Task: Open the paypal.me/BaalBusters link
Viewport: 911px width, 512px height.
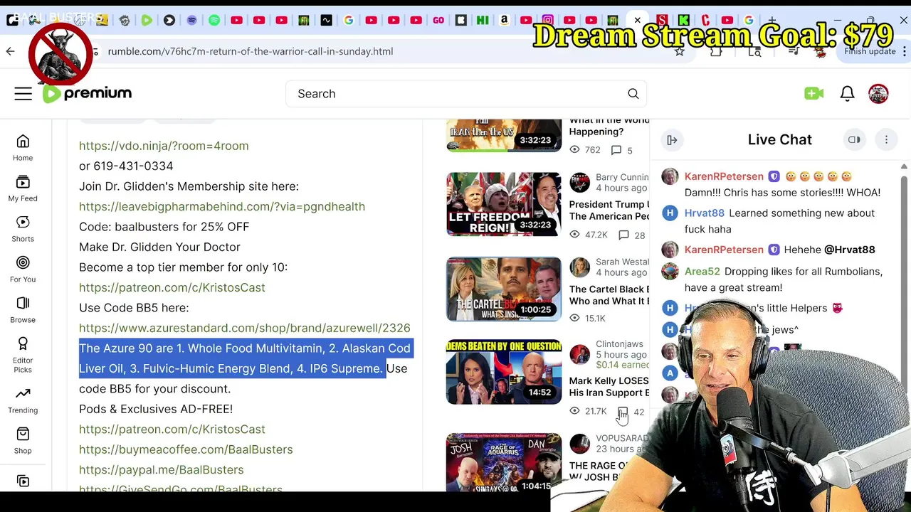Action: (162, 469)
